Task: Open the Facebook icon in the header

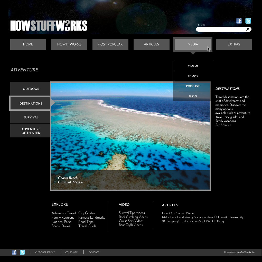Action: point(239,21)
